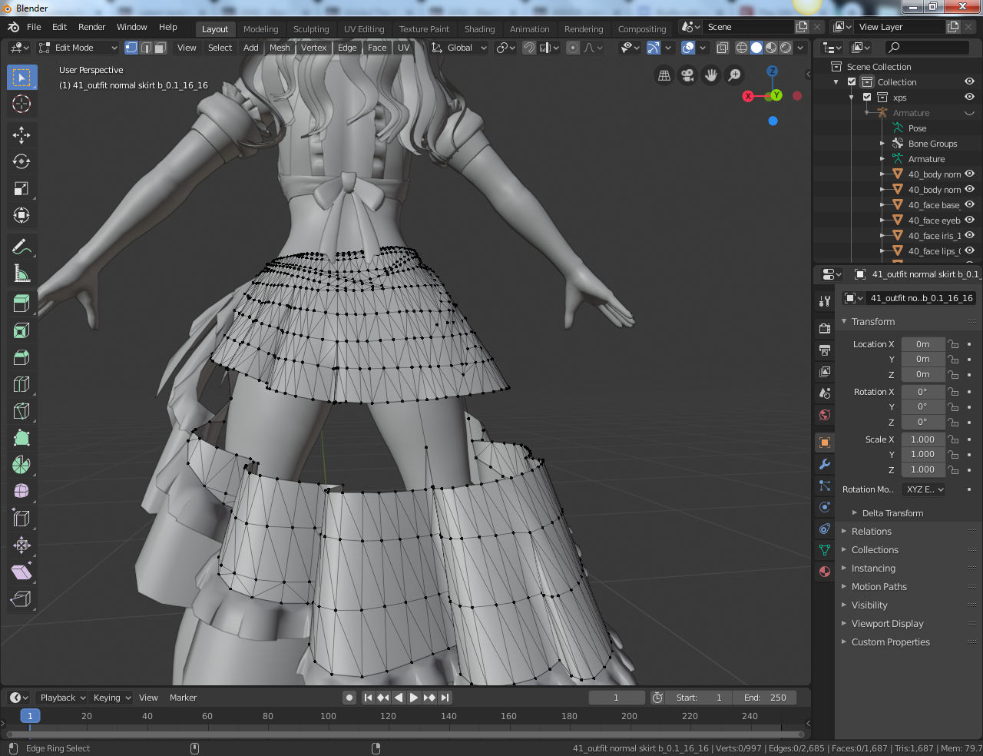This screenshot has width=983, height=756.
Task: Open the Render menu
Action: point(91,27)
